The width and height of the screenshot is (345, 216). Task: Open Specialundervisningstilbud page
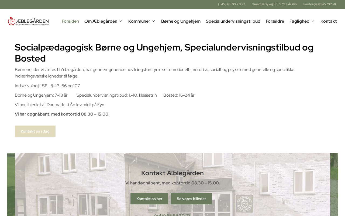pos(233,21)
